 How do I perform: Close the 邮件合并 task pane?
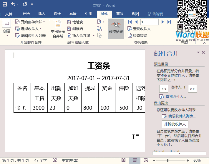[x=203, y=52]
